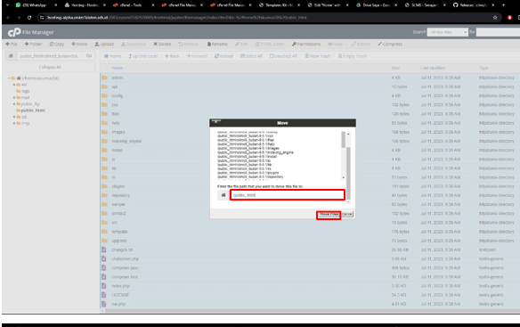This screenshot has width=520, height=327.
Task: Click the index.php file icon
Action: click(104, 286)
